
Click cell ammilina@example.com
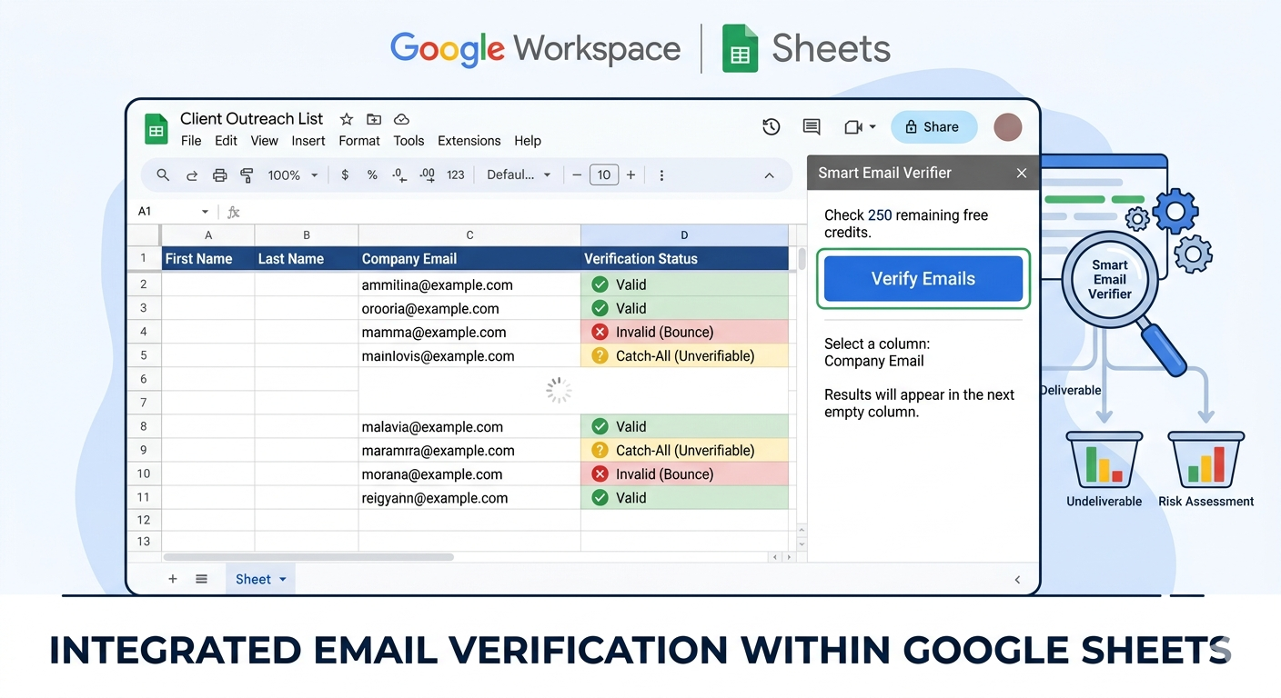tap(469, 284)
